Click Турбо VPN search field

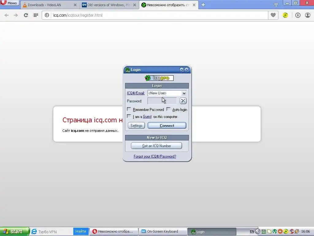tap(55, 232)
